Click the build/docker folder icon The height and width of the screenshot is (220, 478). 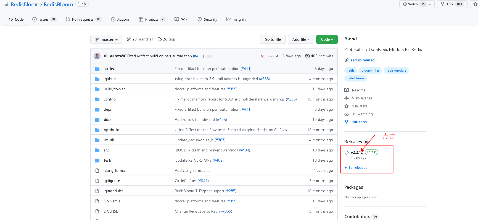pos(97,89)
